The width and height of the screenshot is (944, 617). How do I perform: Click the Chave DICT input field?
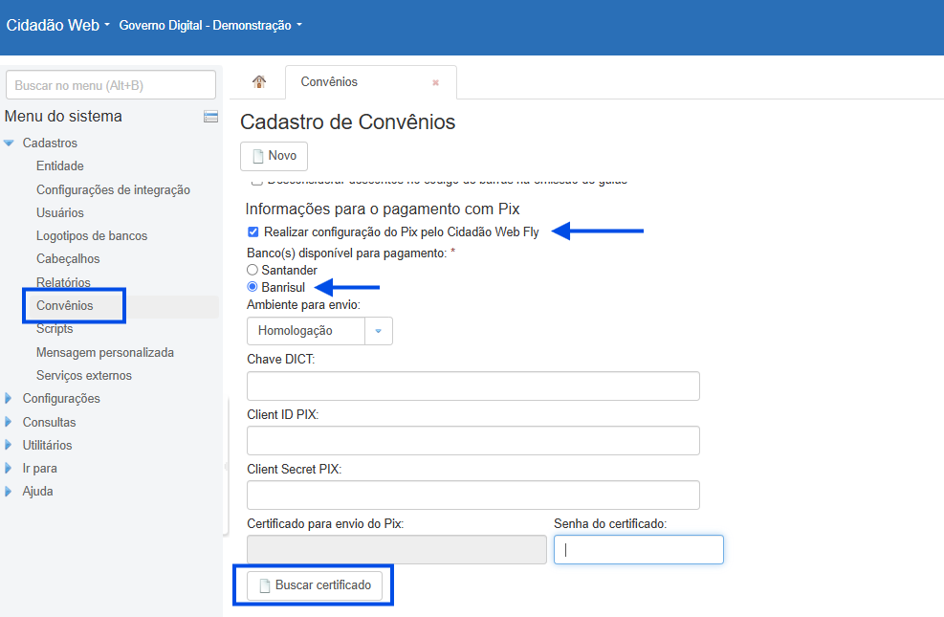tap(473, 386)
